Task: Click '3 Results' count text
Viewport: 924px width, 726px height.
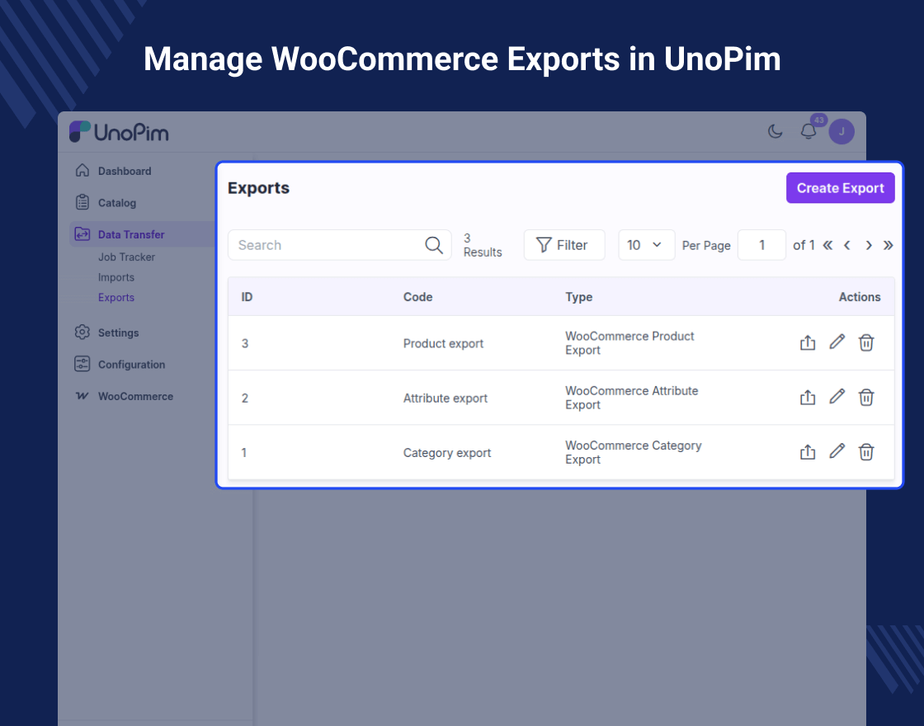Action: [x=483, y=245]
